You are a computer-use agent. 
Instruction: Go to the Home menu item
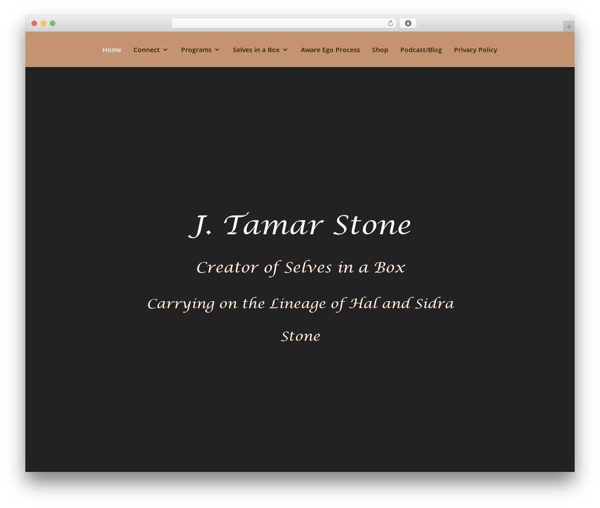coord(112,50)
